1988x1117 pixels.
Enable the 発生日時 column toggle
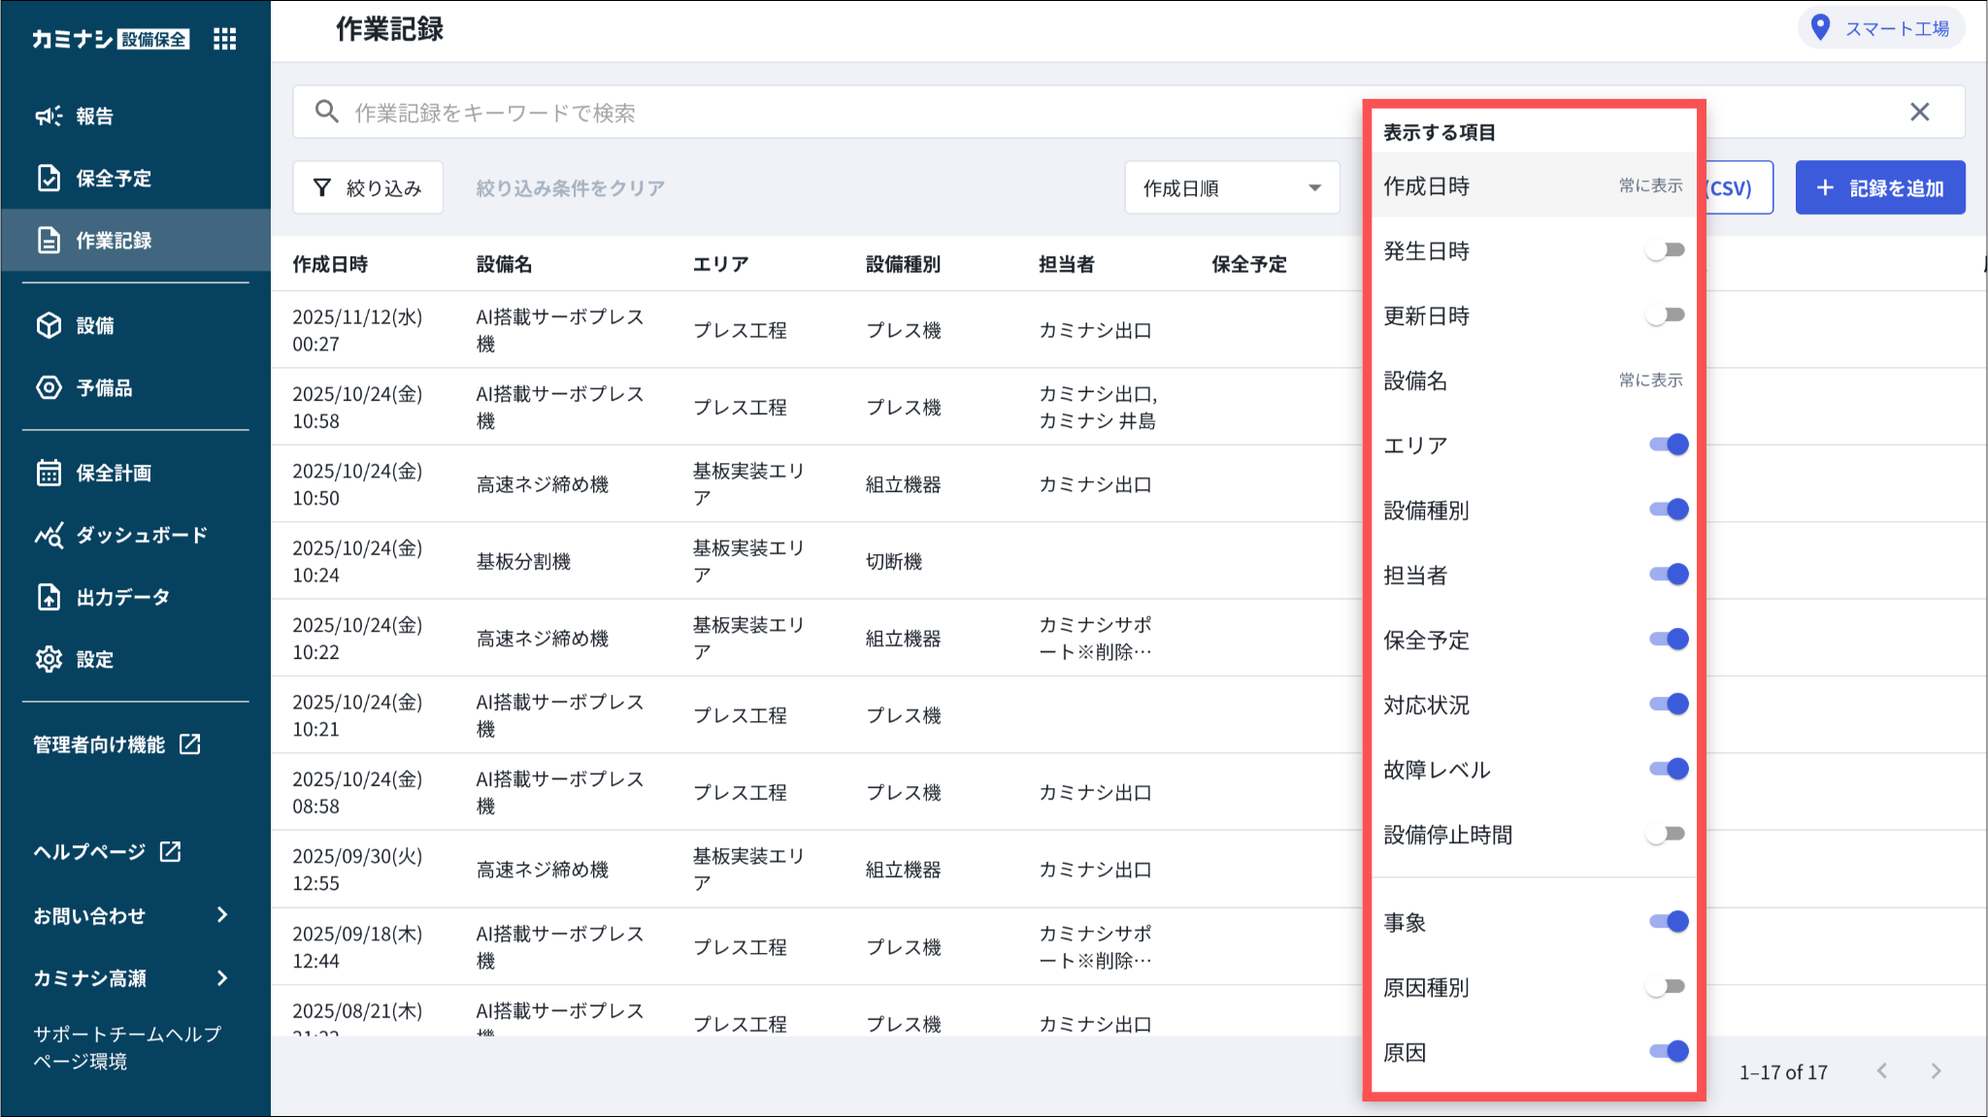pos(1666,250)
